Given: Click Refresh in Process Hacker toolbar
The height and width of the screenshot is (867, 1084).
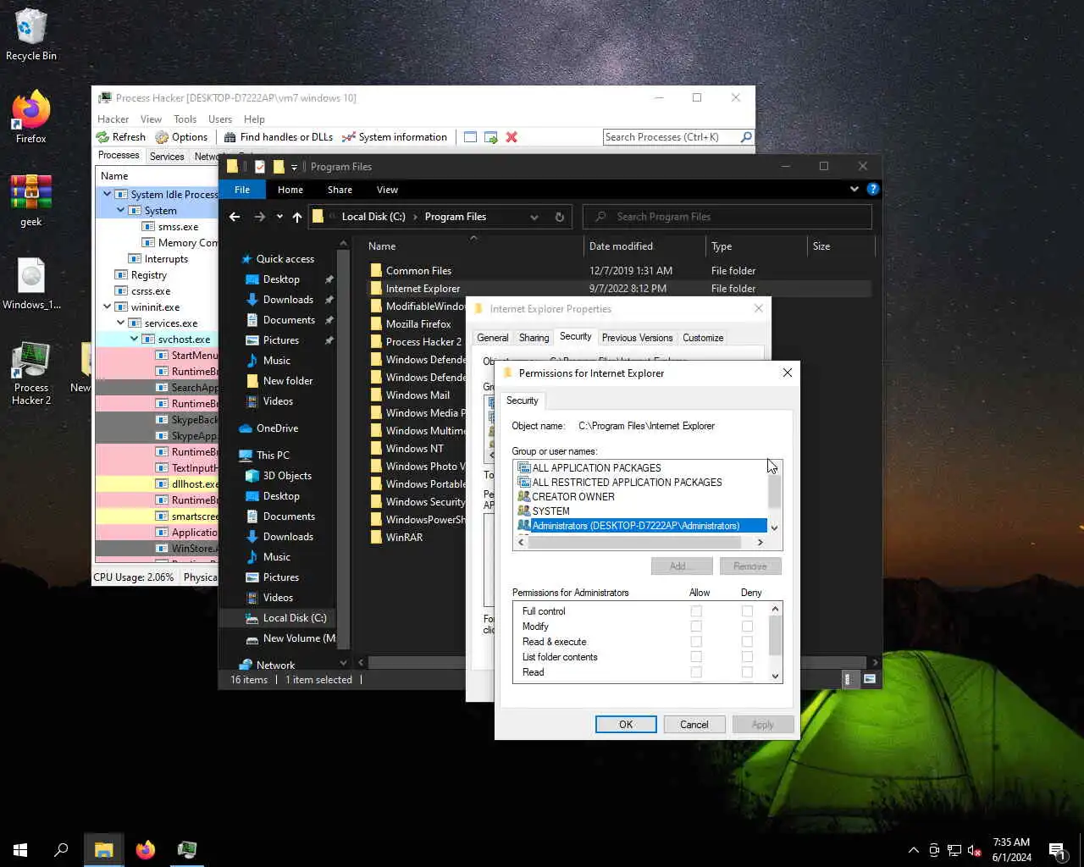Looking at the screenshot, I should [x=121, y=137].
